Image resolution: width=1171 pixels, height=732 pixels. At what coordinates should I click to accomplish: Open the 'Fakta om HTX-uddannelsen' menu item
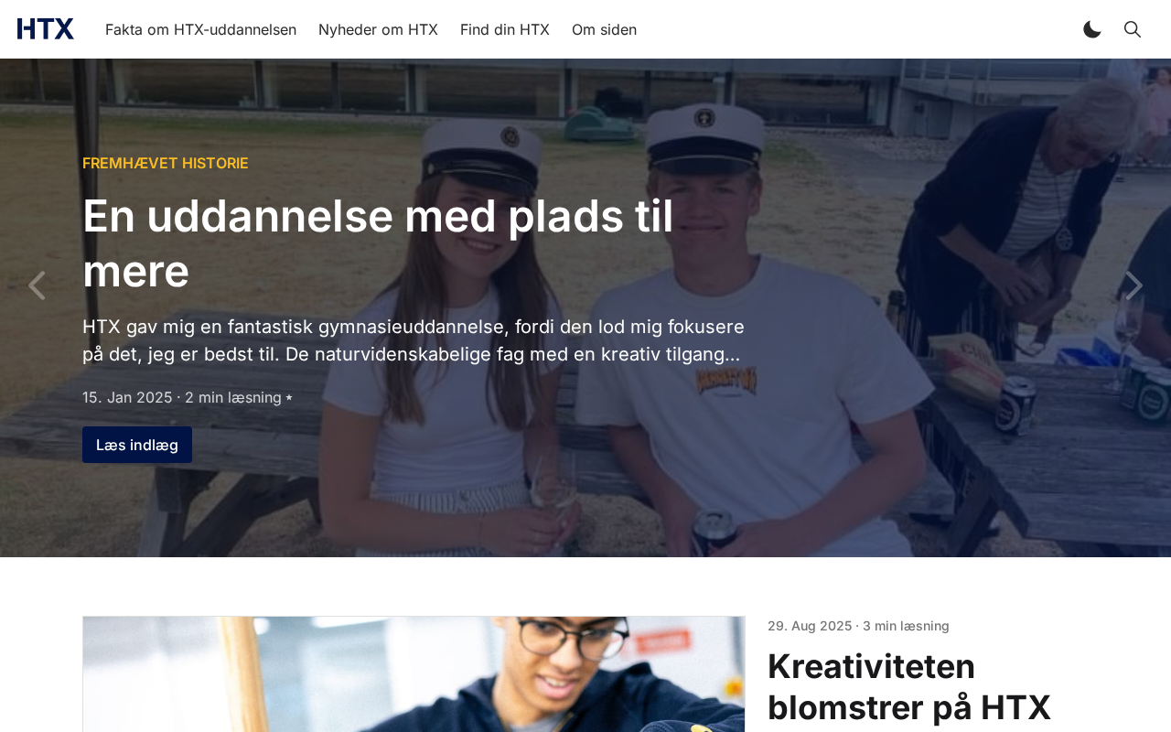200,29
